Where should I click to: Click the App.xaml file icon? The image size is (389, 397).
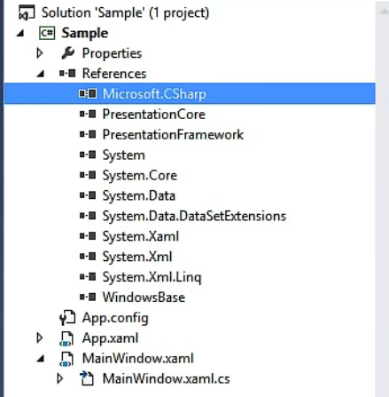tap(66, 338)
